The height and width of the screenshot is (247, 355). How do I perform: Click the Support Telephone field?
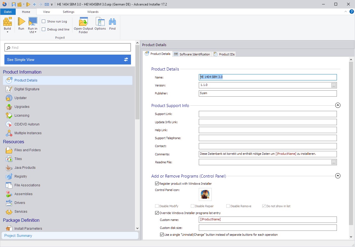(268, 138)
